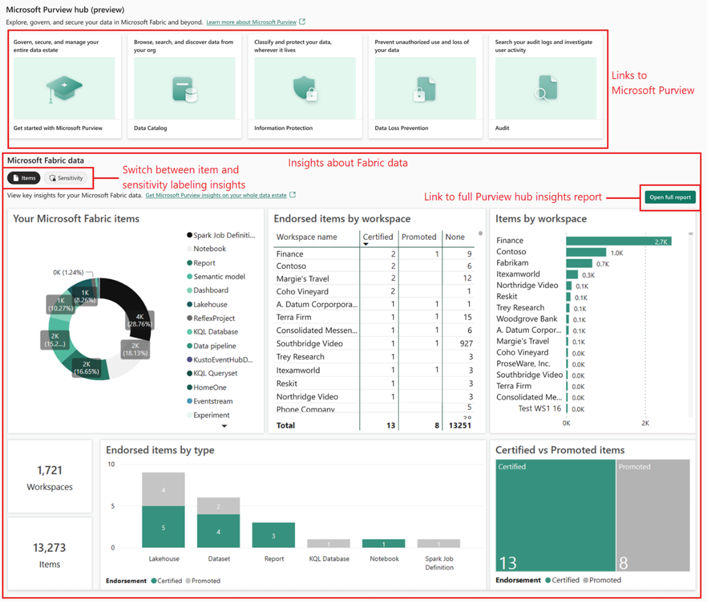Screen dimensions: 707x602
Task: Open Learn more about Microsoft Purview link
Action: (x=251, y=22)
